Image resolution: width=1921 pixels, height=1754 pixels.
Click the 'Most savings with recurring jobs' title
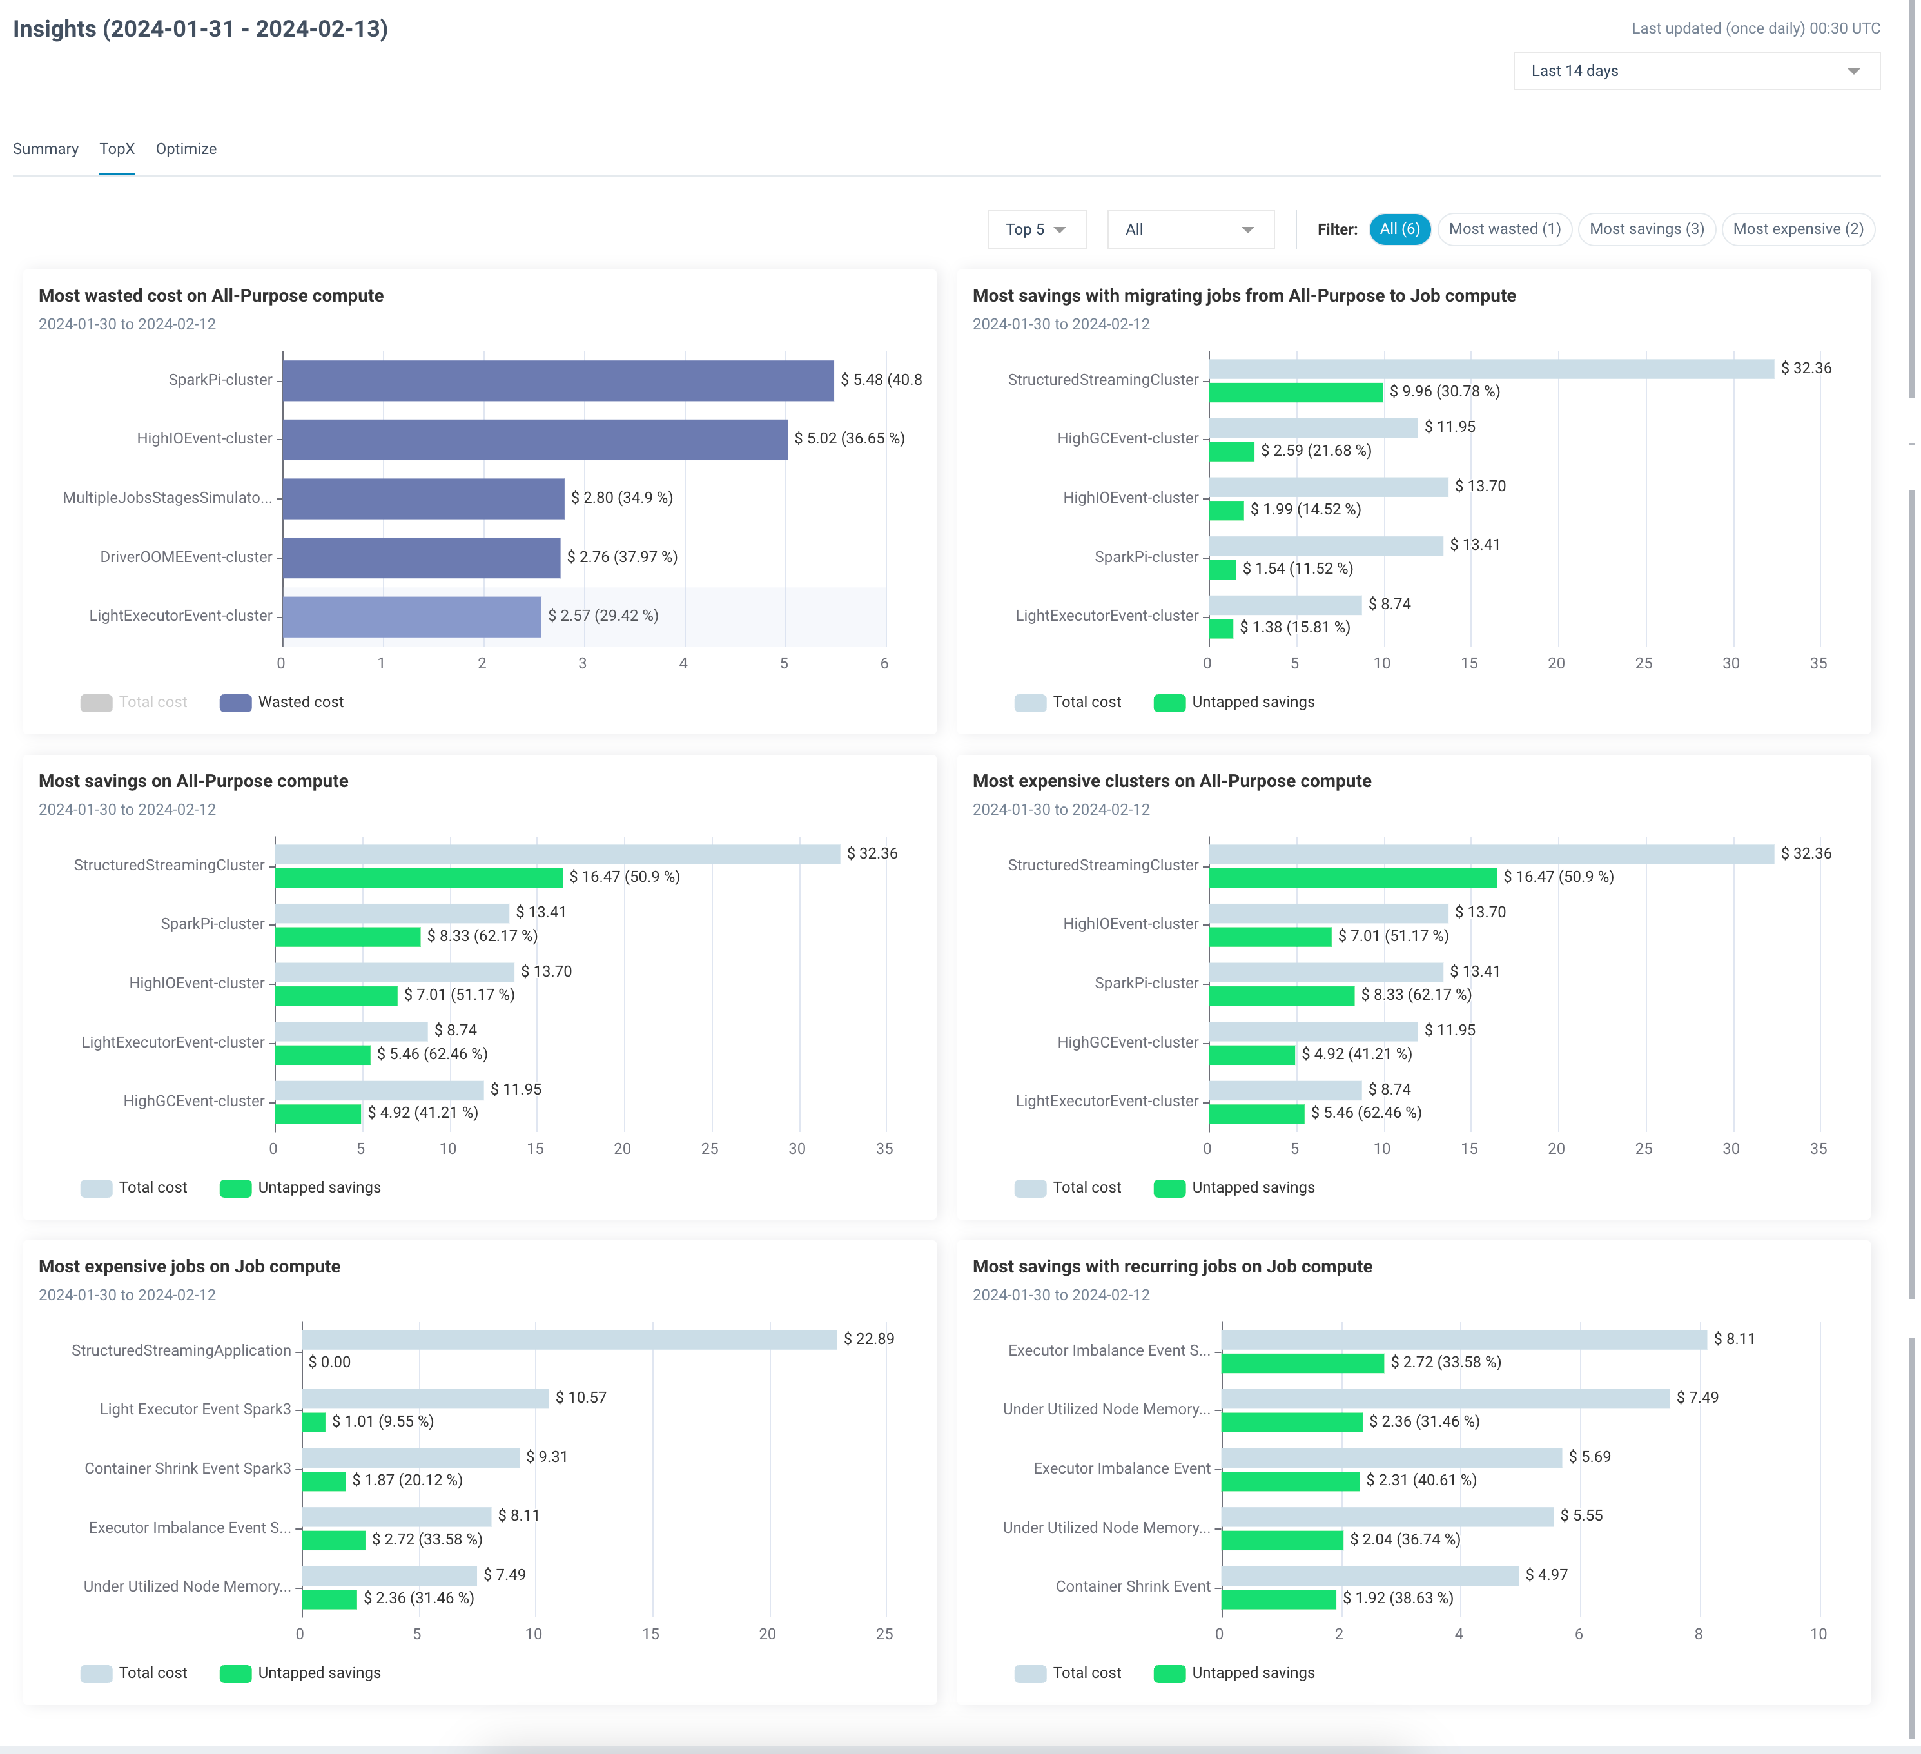(1172, 1266)
